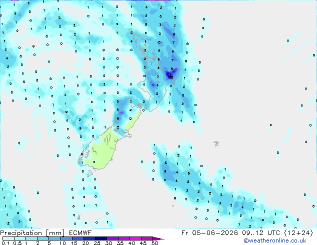Click the legend label '15'
The height and width of the screenshot is (245, 317).
(74, 243)
